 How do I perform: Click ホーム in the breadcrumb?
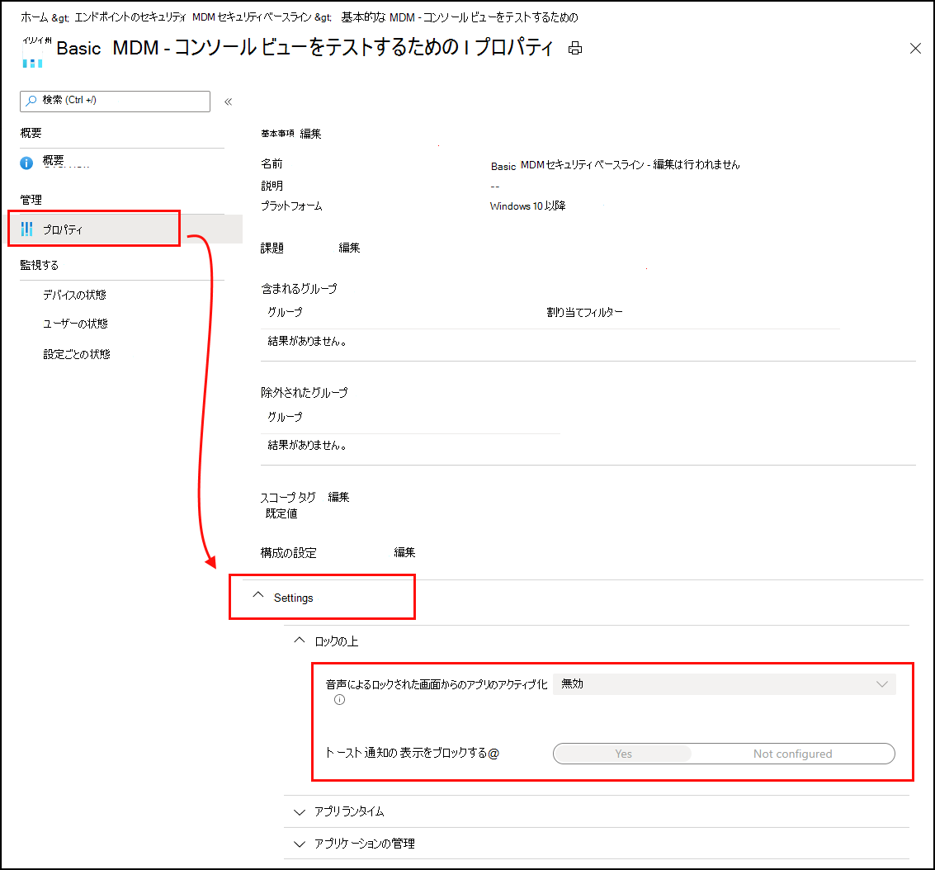tap(35, 18)
